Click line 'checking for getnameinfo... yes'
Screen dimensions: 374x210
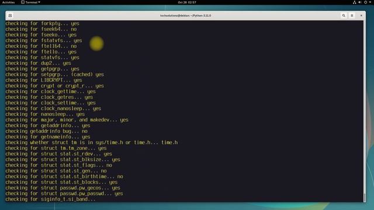48,137
